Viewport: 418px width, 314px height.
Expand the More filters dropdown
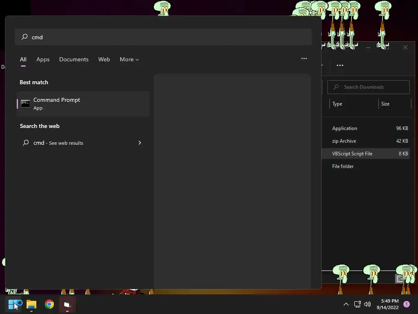(129, 59)
